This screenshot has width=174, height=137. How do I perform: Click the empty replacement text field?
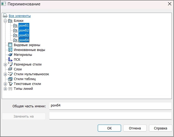click(x=110, y=116)
